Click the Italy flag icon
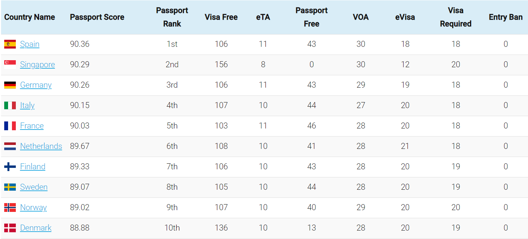This screenshot has width=528, height=239. [10, 105]
